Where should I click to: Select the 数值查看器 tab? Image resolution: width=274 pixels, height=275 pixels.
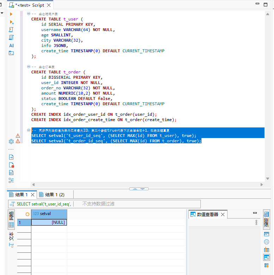pyautogui.click(x=207, y=215)
